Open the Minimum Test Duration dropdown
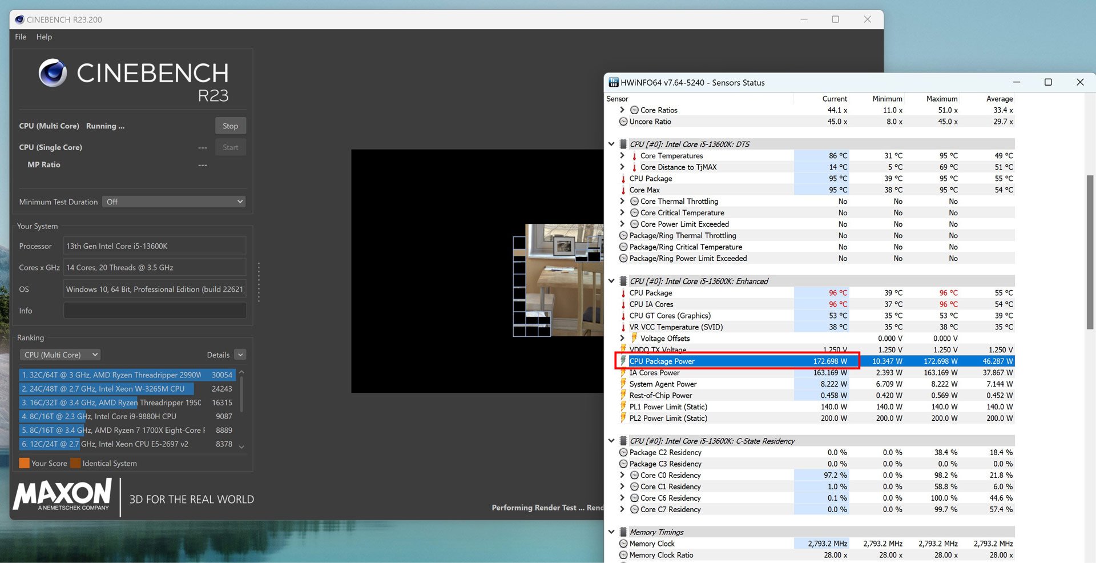The image size is (1096, 563). [x=174, y=202]
